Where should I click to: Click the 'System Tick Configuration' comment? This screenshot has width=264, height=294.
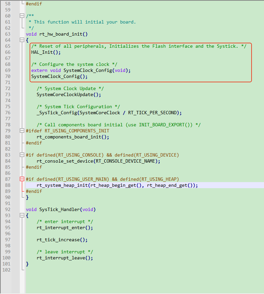tap(78, 107)
